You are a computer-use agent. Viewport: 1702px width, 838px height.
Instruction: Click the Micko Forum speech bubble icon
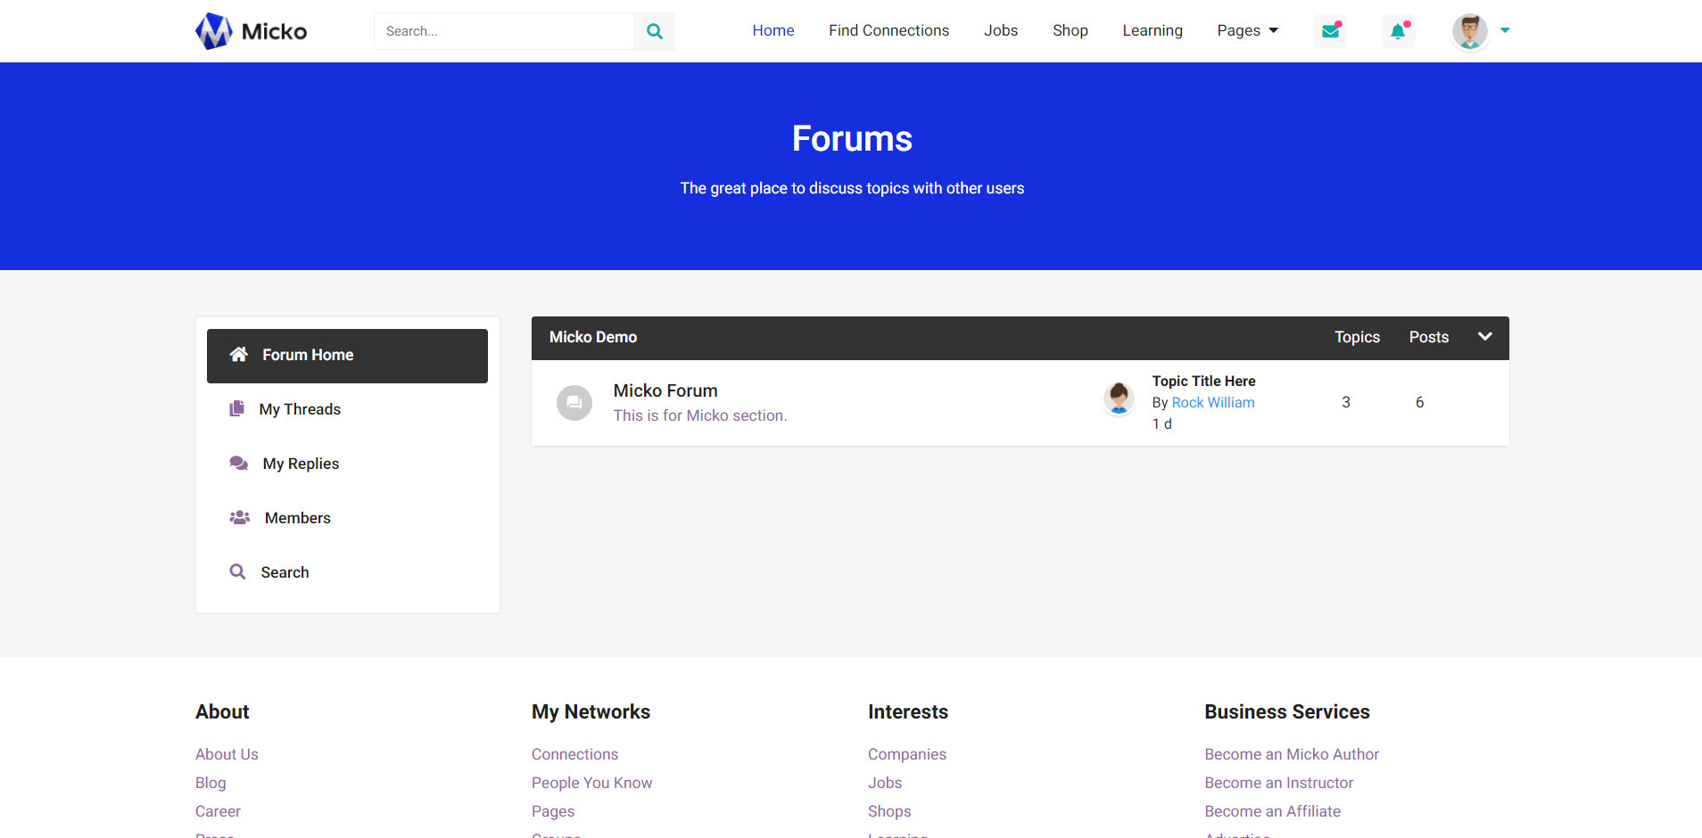(x=574, y=403)
